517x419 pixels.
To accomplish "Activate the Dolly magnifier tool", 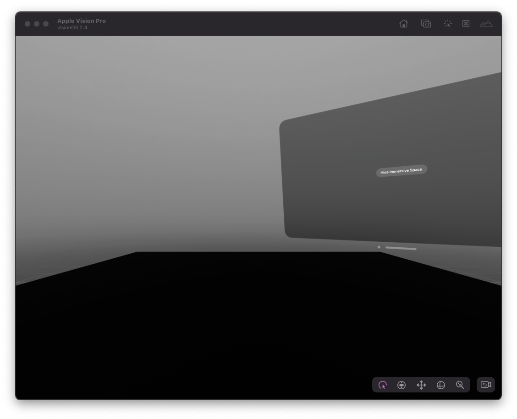I will pos(460,385).
